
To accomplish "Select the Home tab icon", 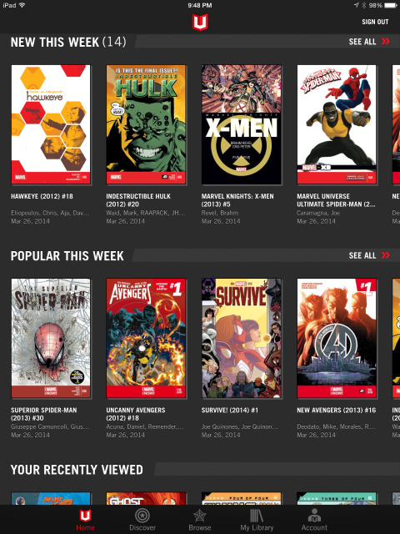I will click(x=85, y=516).
